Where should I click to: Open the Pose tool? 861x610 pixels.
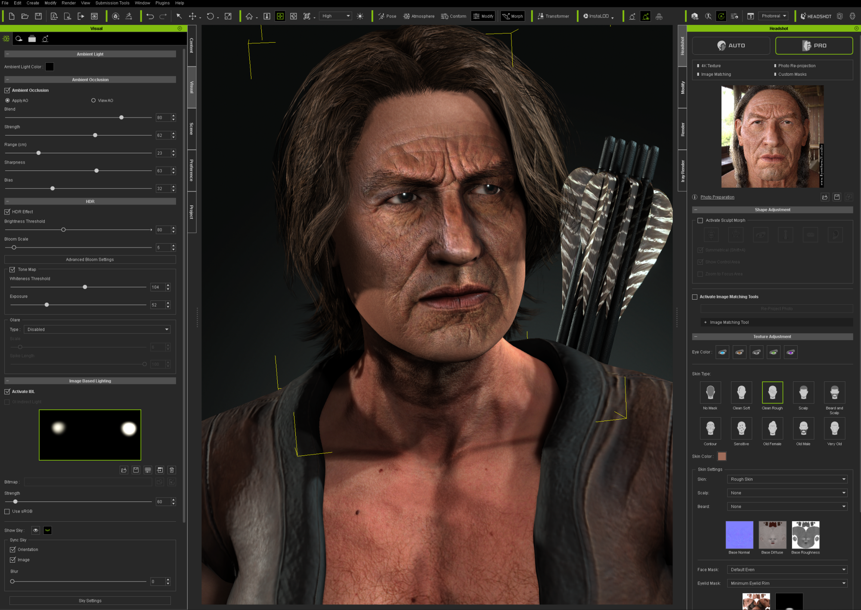coord(387,16)
